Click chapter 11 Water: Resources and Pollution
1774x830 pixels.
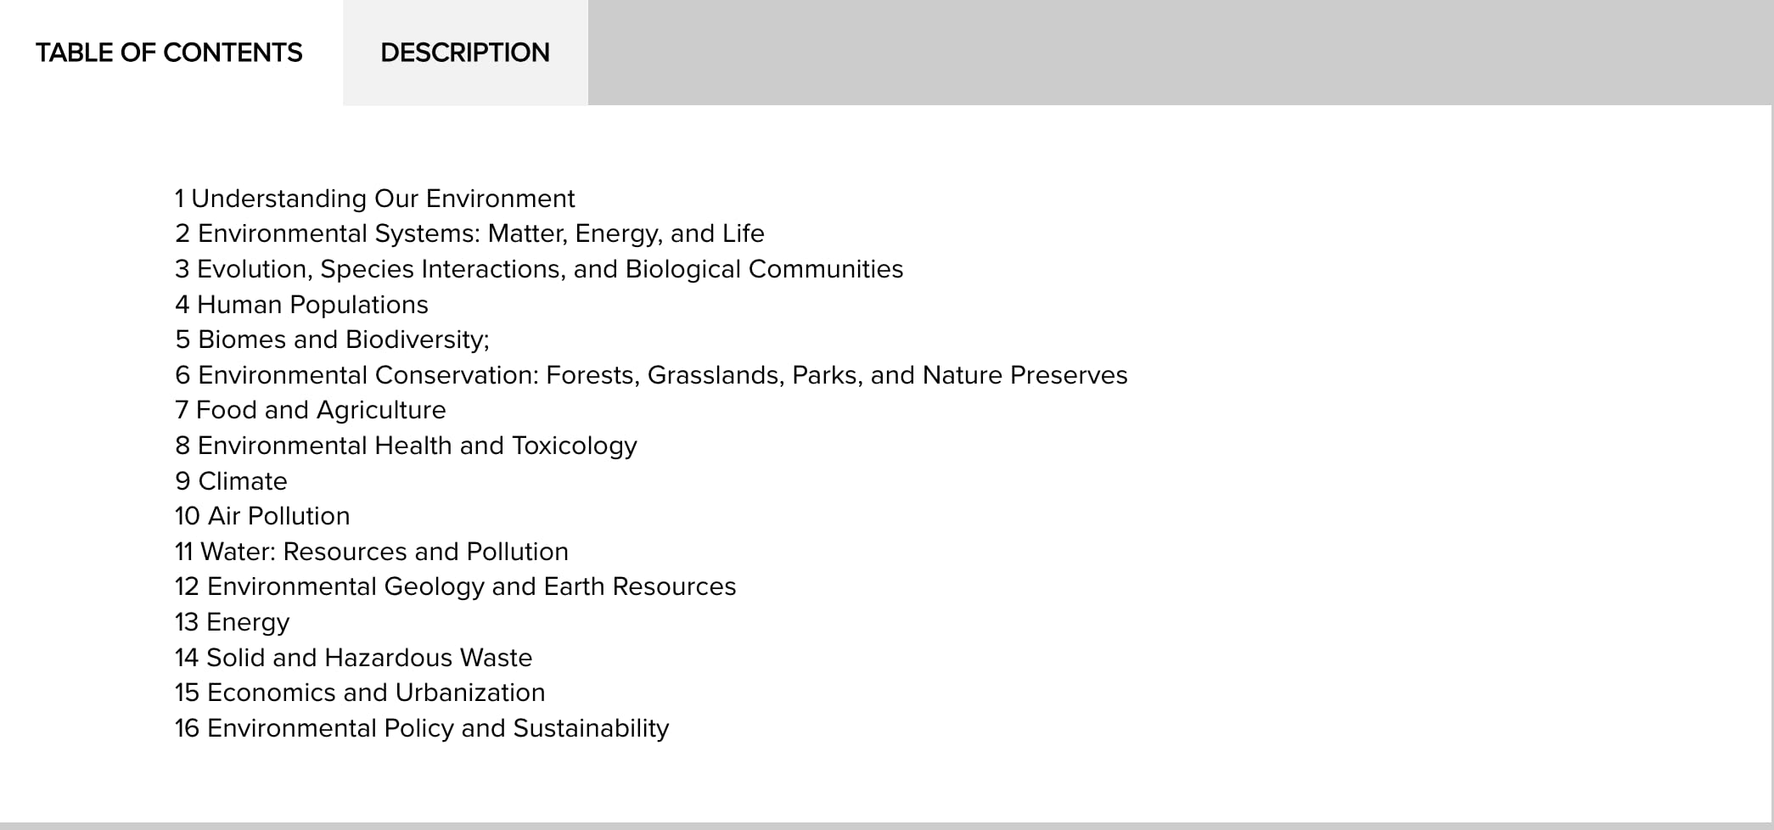[x=371, y=552]
